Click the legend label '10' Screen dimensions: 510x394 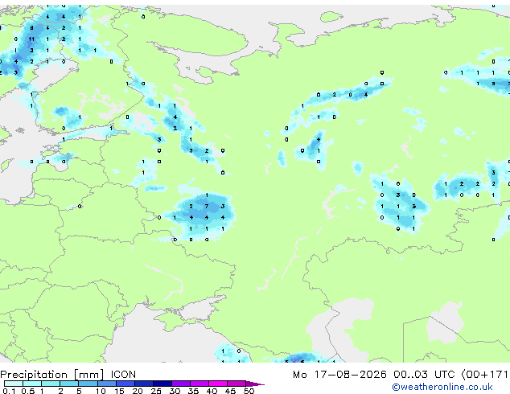pos(101,391)
